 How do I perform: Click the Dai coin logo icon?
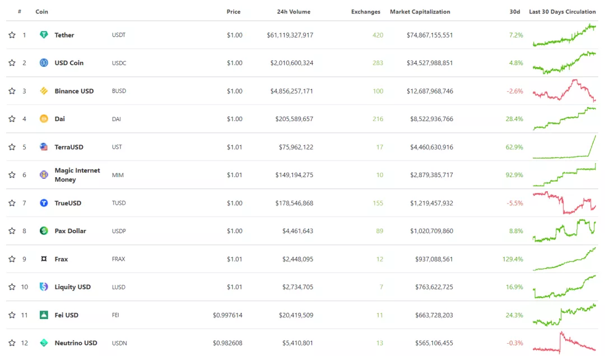44,118
